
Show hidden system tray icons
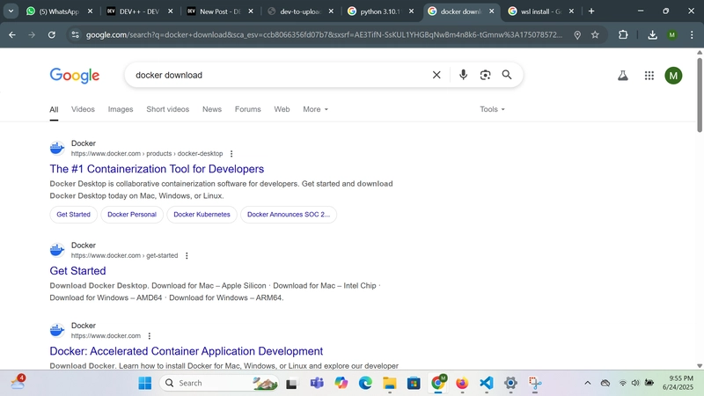[587, 383]
